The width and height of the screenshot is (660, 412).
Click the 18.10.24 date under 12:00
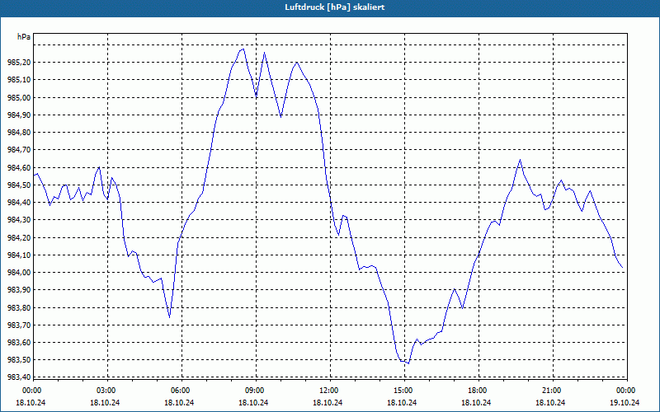tap(328, 402)
